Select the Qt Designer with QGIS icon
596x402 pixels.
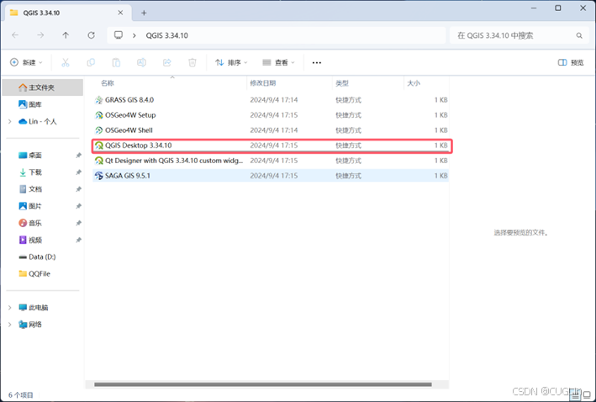(x=99, y=161)
